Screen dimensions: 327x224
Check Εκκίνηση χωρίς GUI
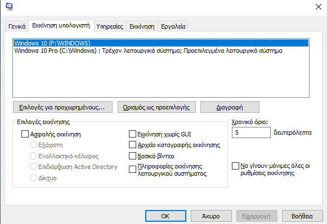coord(132,134)
